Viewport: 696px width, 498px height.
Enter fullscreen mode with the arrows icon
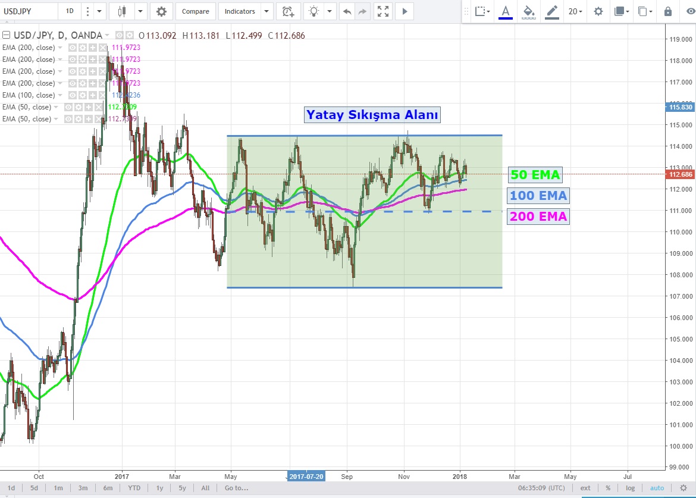click(383, 11)
